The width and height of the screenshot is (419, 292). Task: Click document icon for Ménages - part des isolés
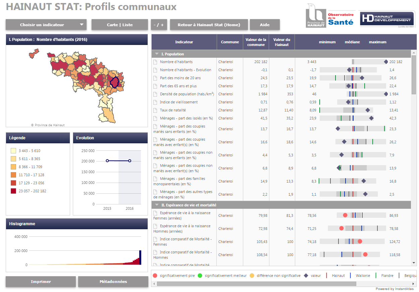pos(155,118)
